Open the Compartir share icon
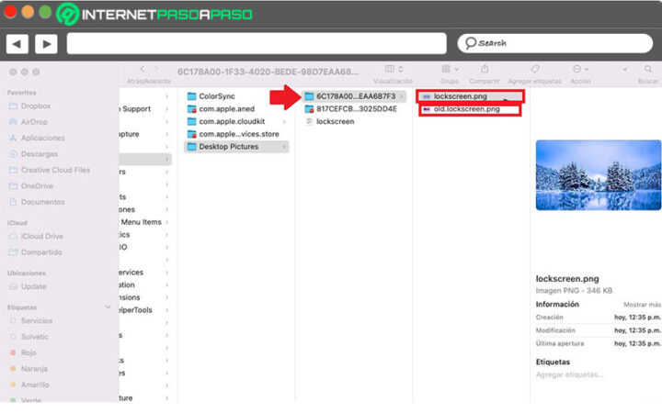The width and height of the screenshot is (662, 413). pos(485,69)
